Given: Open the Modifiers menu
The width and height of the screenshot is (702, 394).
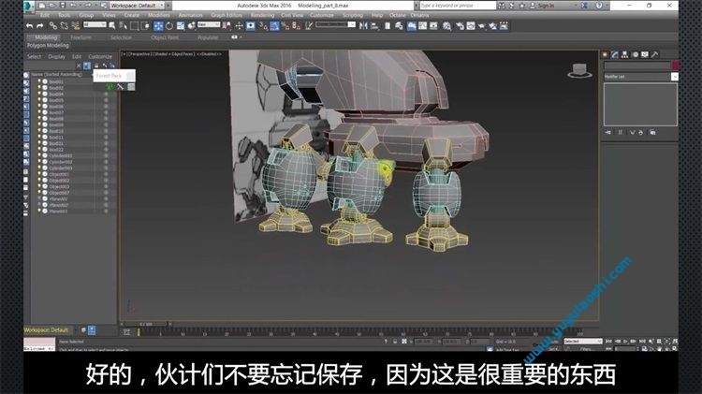Looking at the screenshot, I should tap(158, 15).
